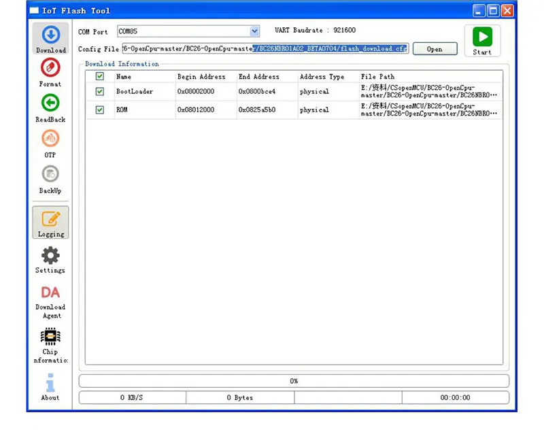Uncheck the ROM row checkbox
544x430 pixels.
point(99,110)
